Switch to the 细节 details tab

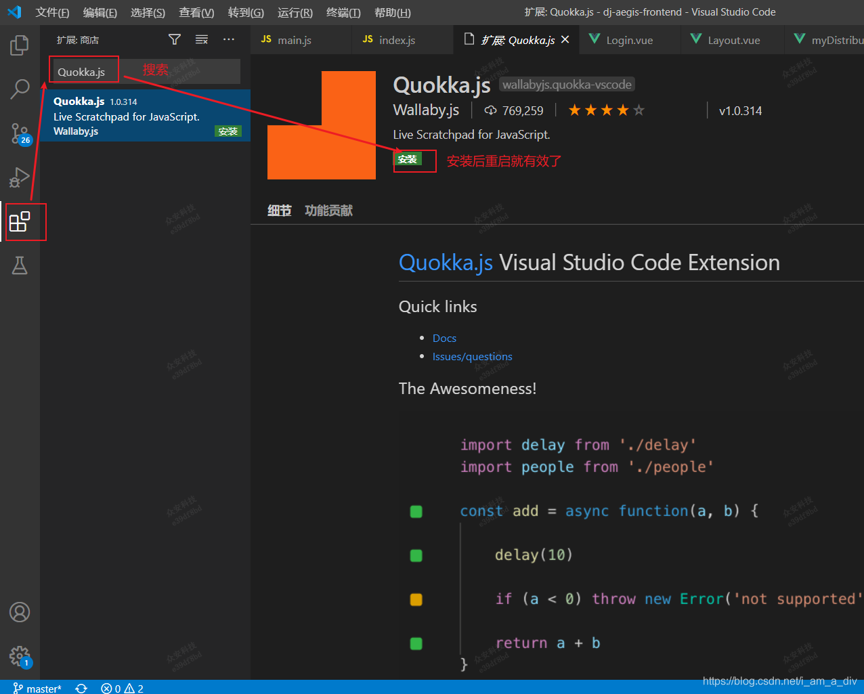coord(279,211)
